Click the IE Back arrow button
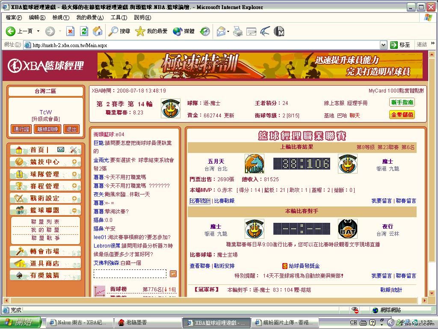 coord(11,31)
